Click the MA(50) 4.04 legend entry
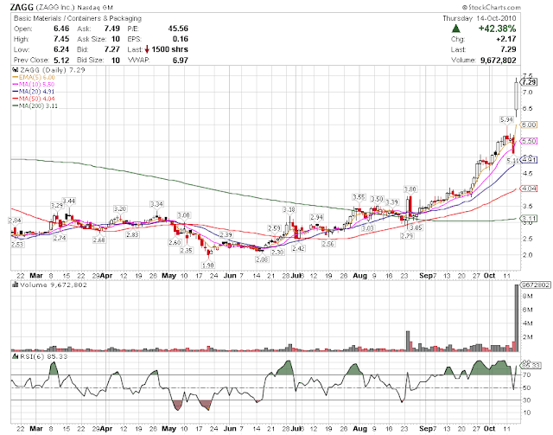Screen dimensions: 553x435 point(34,99)
